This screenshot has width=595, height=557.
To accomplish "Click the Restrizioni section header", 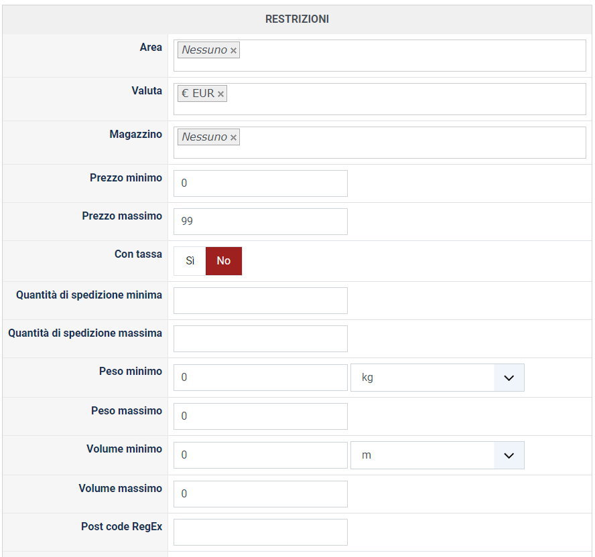I will 297,19.
